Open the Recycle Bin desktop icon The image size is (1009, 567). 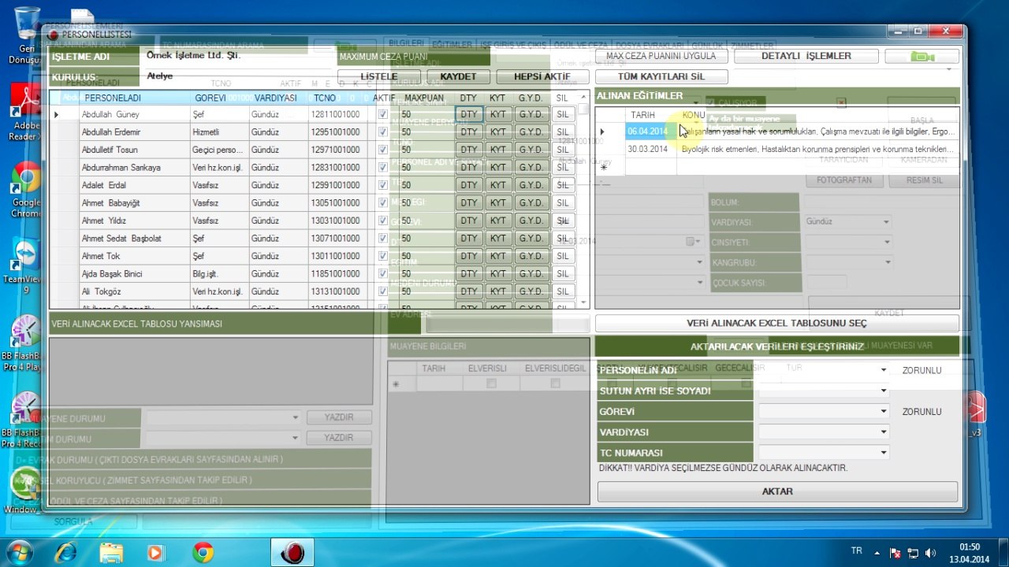(x=26, y=35)
